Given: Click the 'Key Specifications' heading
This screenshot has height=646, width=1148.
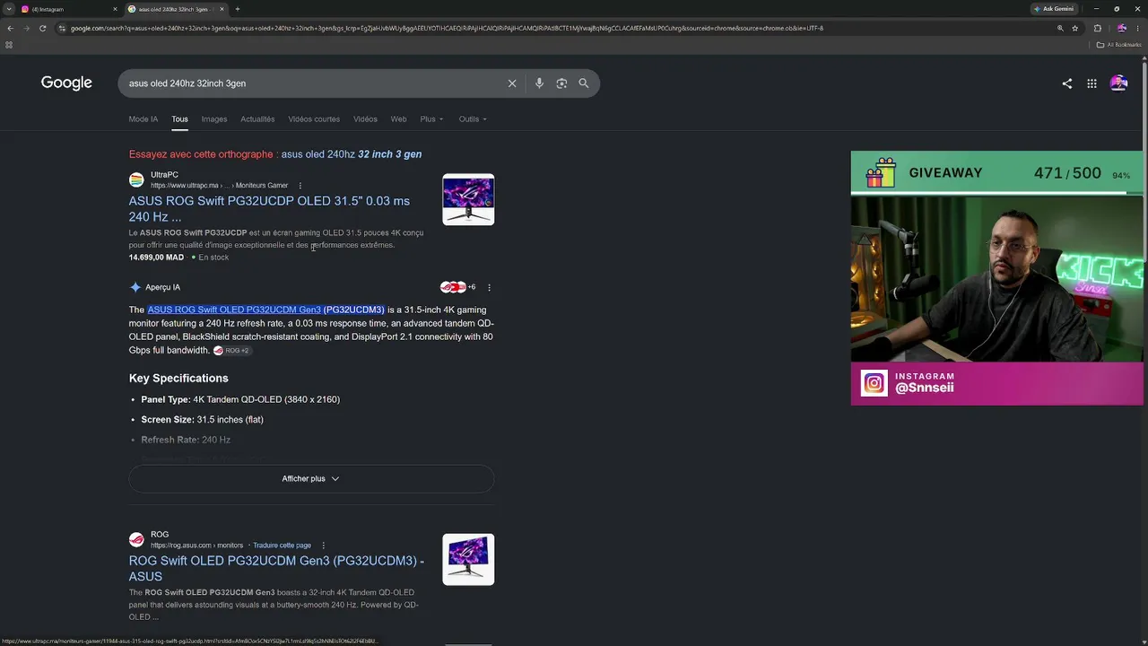Looking at the screenshot, I should 178,379.
